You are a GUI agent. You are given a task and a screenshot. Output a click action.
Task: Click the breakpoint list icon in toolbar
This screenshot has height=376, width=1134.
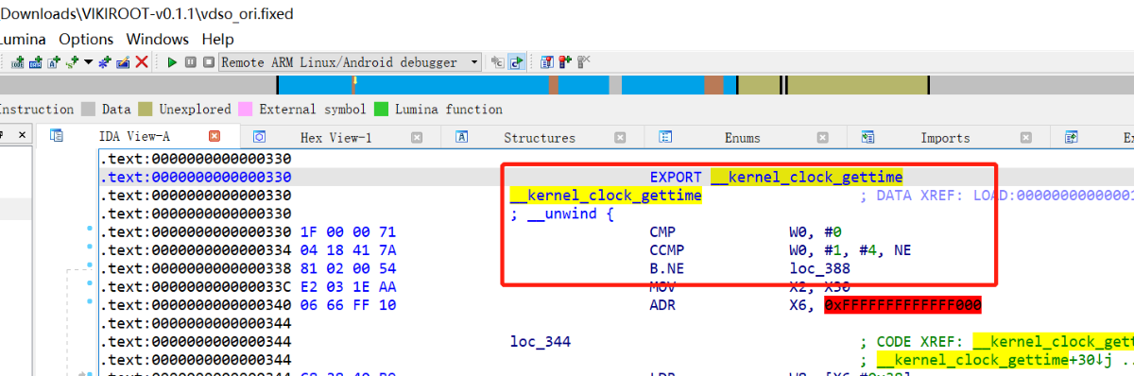(x=547, y=62)
